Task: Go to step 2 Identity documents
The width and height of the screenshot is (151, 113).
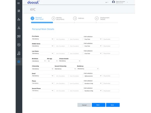Action: pos(58,18)
